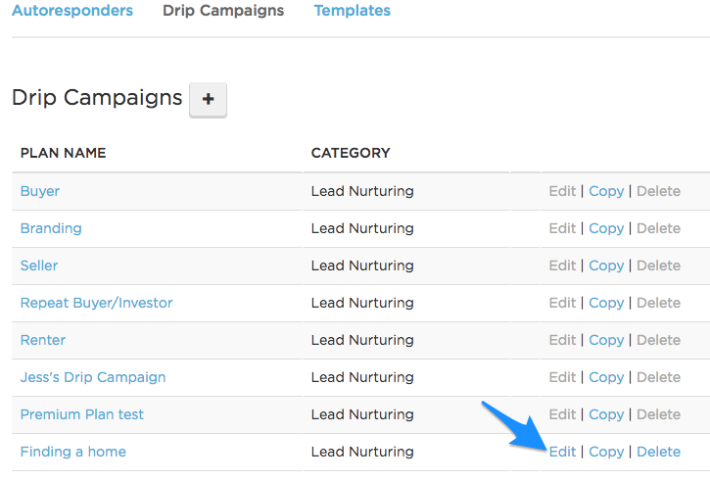Copy the Finding a home campaign
Image resolution: width=710 pixels, height=481 pixels.
pyautogui.click(x=606, y=452)
